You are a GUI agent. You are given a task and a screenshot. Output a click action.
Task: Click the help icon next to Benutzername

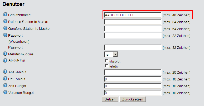pyautogui.click(x=5, y=15)
